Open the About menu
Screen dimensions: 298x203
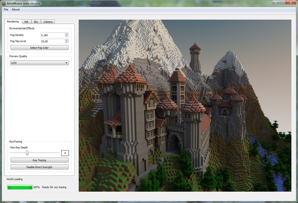point(16,9)
